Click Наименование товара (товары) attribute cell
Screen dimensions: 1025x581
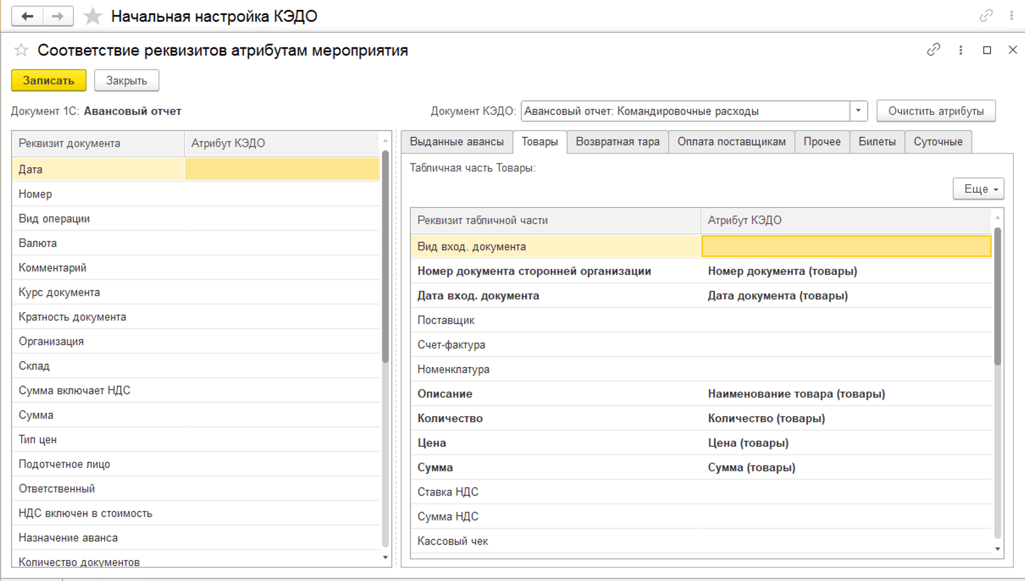click(x=846, y=394)
